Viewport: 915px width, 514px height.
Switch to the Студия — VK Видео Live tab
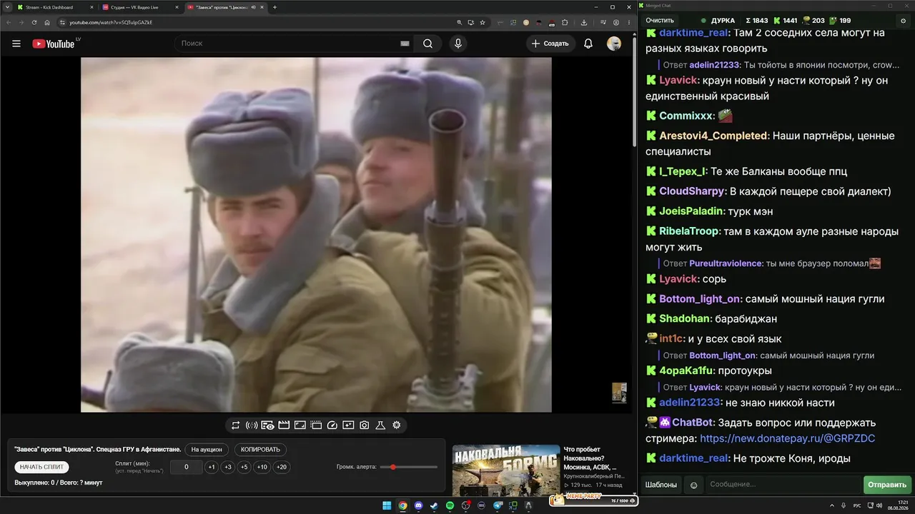click(140, 7)
